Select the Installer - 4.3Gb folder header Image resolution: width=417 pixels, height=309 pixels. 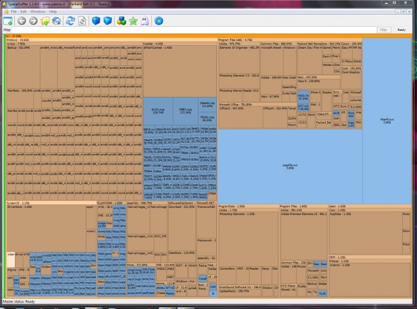180,44
